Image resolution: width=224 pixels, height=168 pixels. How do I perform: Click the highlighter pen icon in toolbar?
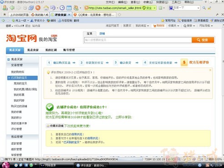[209, 8]
